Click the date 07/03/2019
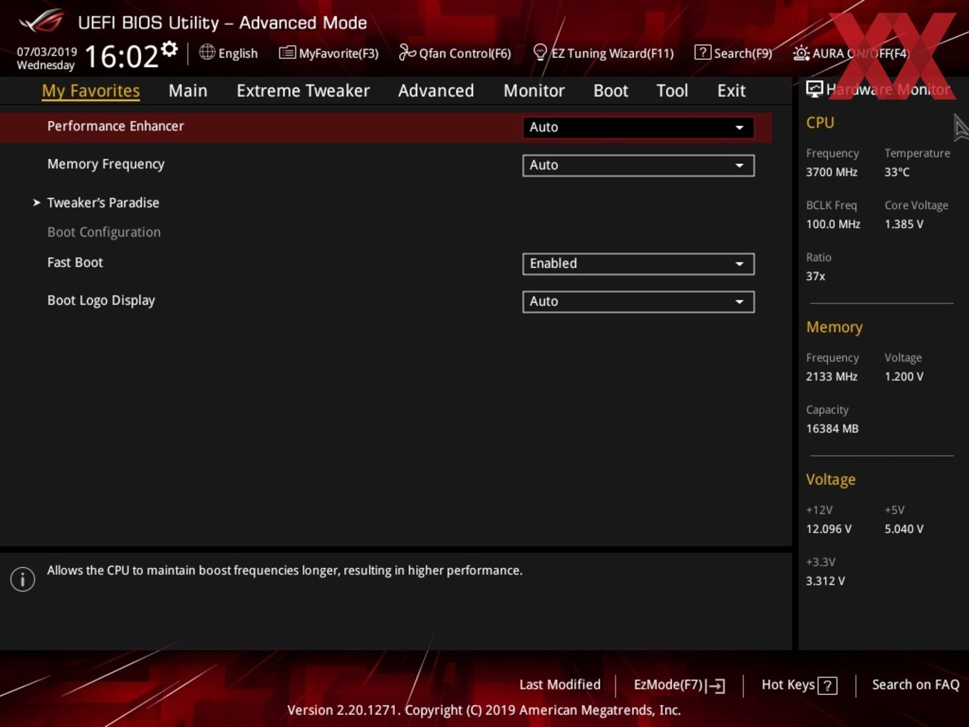Image resolution: width=969 pixels, height=727 pixels. click(47, 51)
